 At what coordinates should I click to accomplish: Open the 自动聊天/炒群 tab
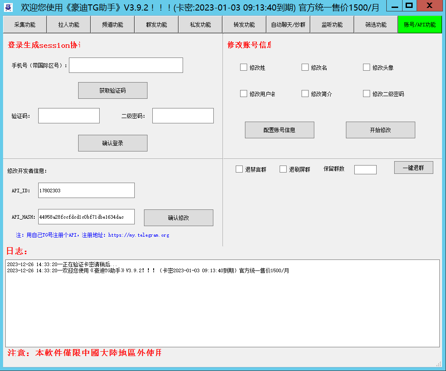click(288, 25)
